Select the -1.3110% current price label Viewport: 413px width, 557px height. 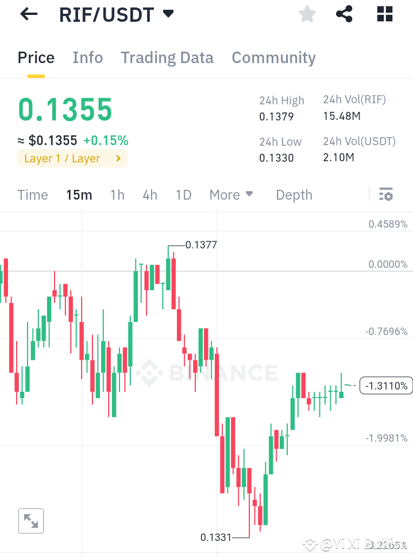tap(385, 385)
